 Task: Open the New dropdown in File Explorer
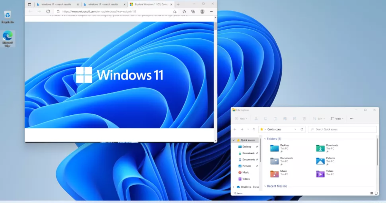pyautogui.click(x=241, y=119)
